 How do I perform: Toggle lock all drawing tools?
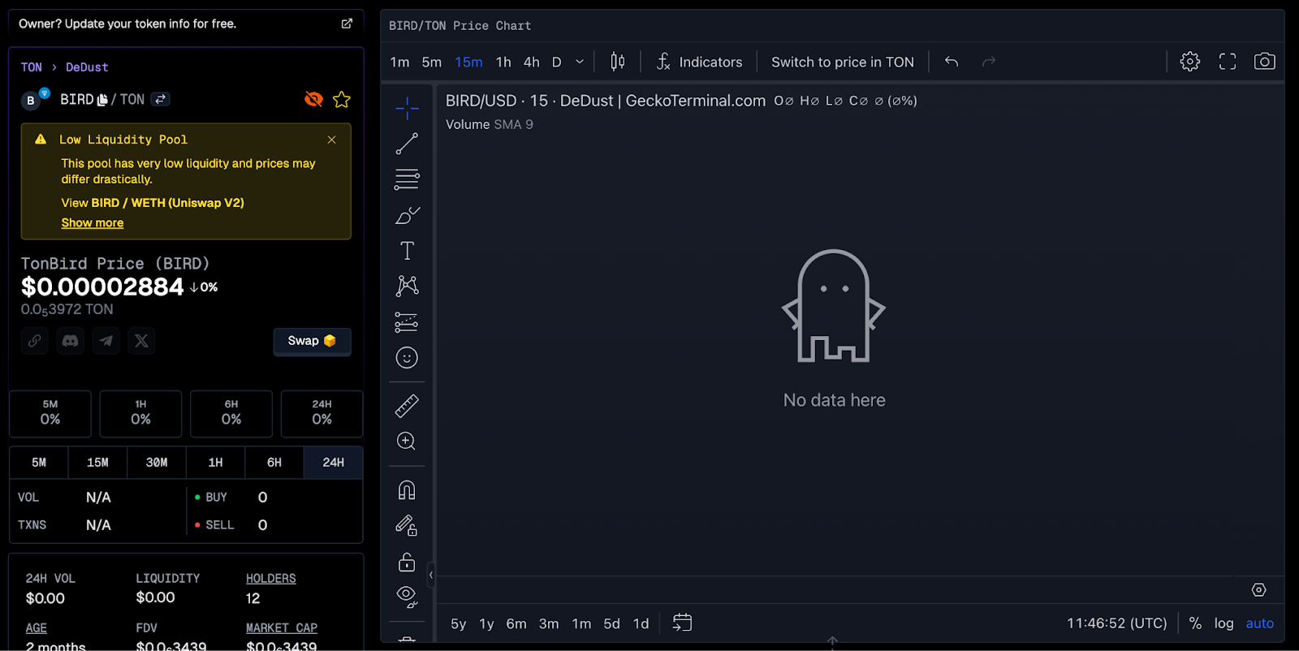(x=407, y=562)
